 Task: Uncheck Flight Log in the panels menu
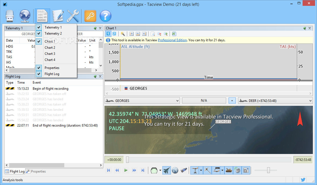click(56, 74)
